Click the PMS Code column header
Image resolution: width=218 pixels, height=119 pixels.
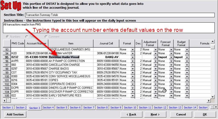(18, 44)
